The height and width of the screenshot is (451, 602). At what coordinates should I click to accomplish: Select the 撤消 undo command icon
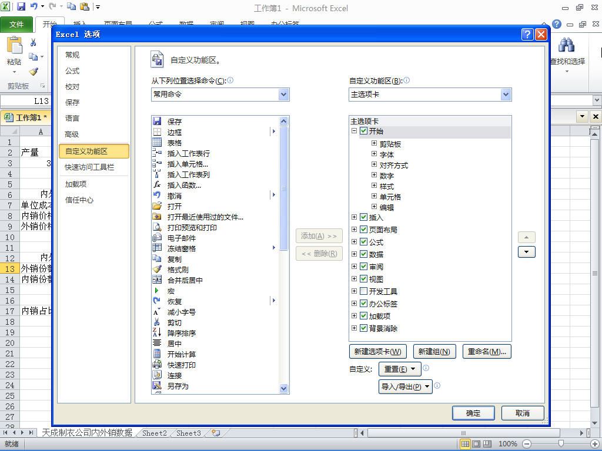[x=157, y=196]
